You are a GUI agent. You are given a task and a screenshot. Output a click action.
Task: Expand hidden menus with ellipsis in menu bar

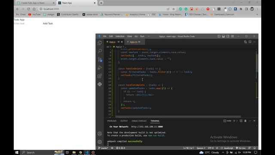[149, 36]
